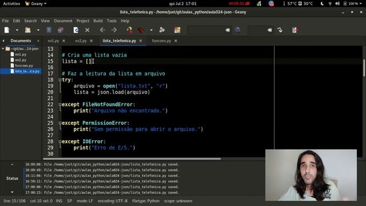Open the Build menu

(98, 21)
